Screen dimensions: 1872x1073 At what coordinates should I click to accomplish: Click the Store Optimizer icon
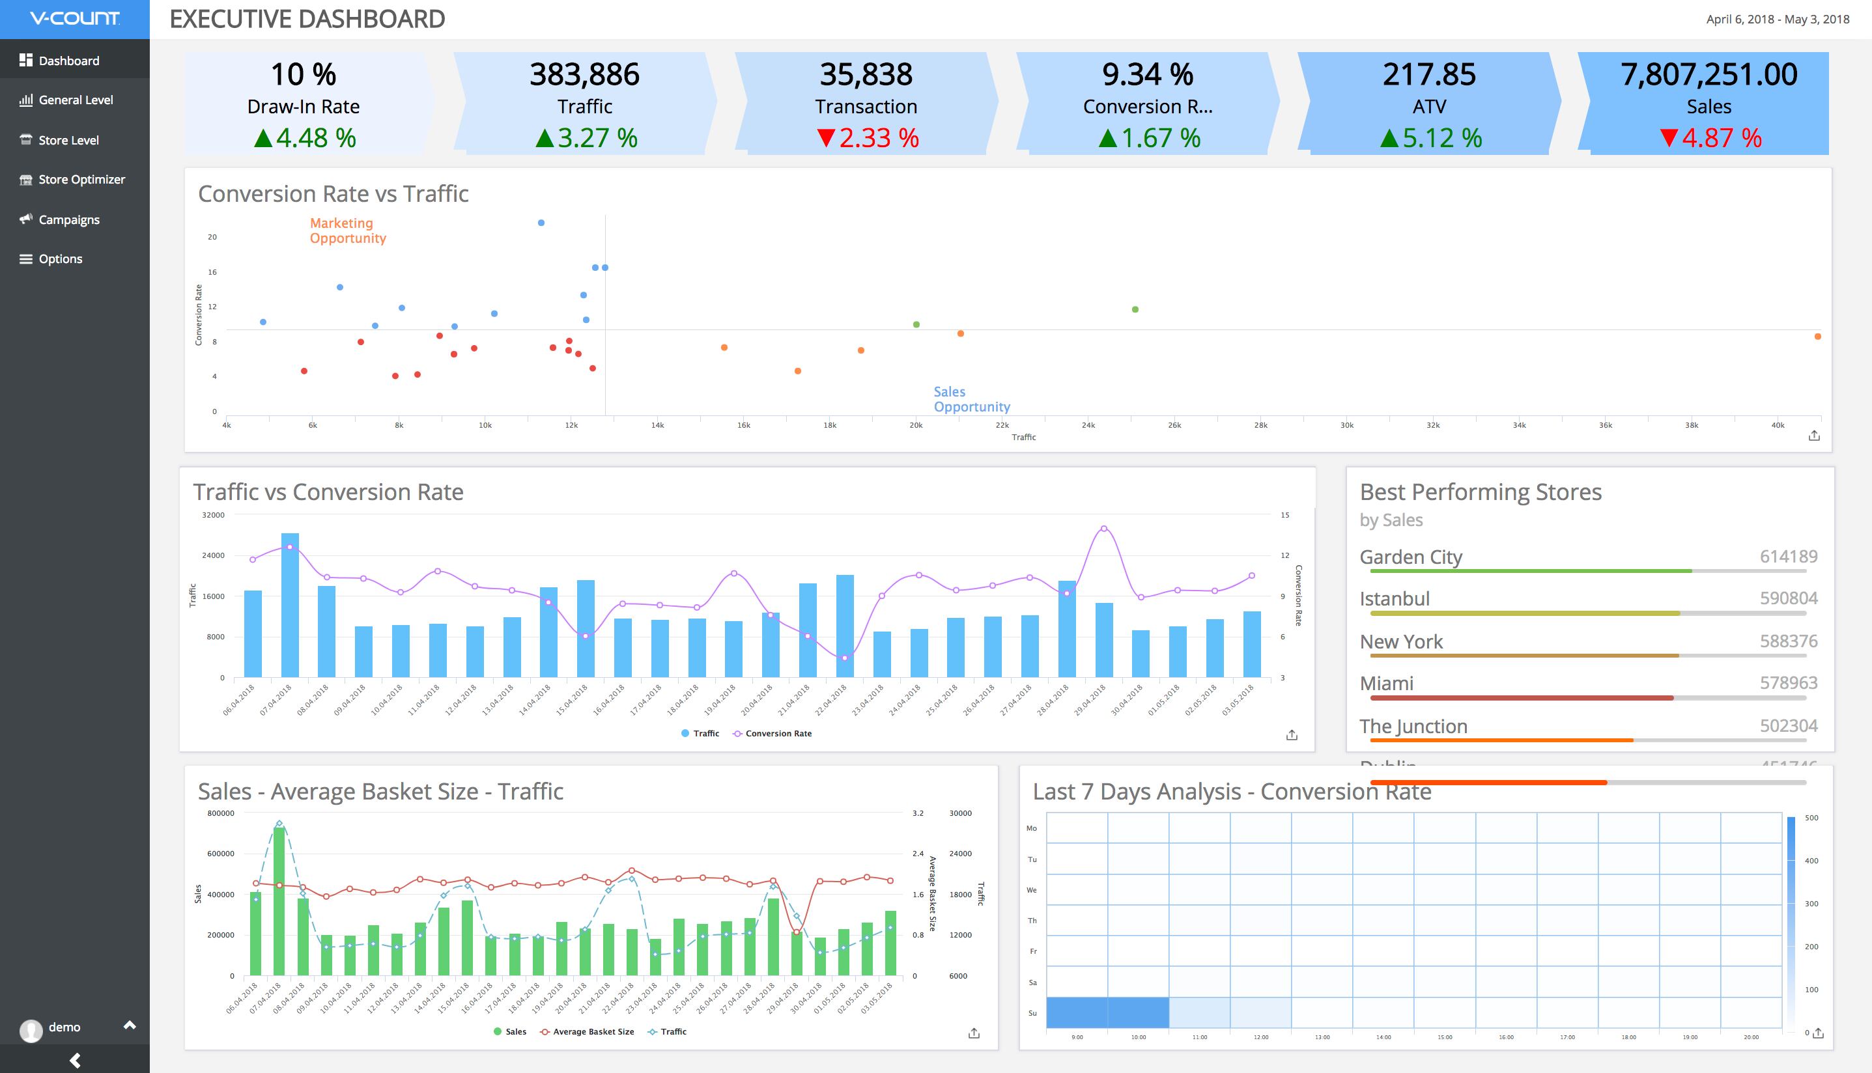pos(26,180)
